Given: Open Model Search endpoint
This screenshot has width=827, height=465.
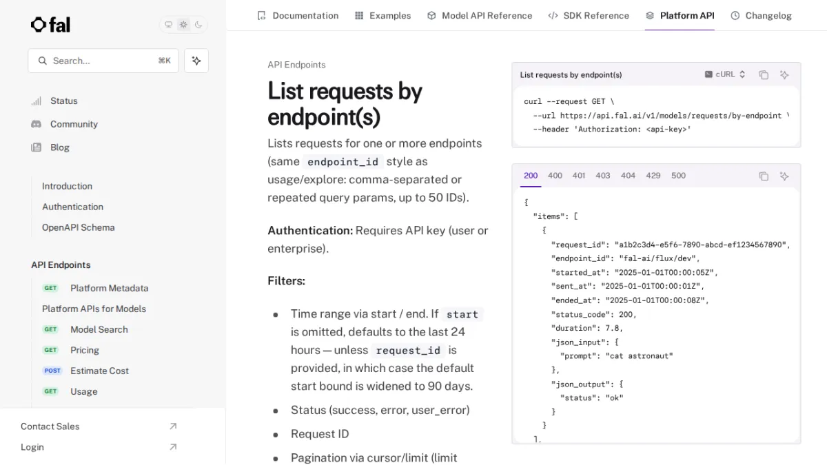Looking at the screenshot, I should (x=99, y=329).
